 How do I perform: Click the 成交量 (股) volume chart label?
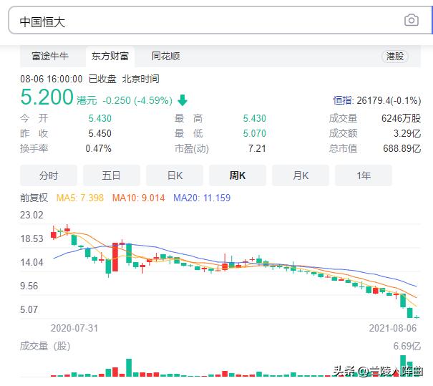(45, 346)
